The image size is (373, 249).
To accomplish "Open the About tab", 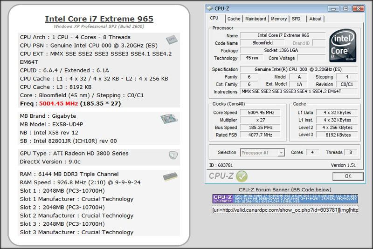I will coord(315,19).
